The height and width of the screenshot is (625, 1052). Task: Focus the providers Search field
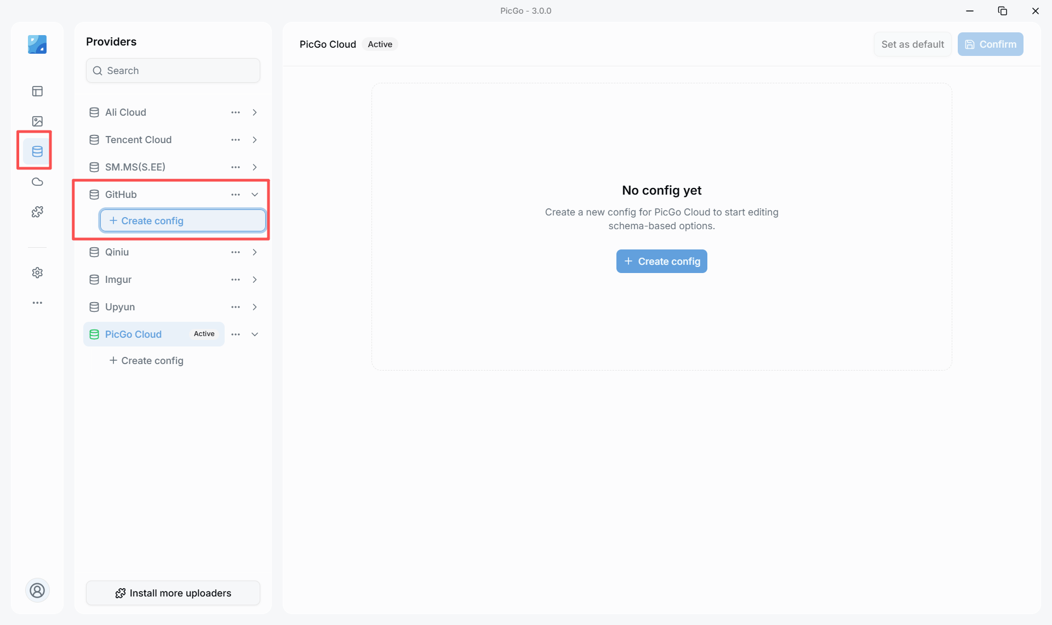173,71
